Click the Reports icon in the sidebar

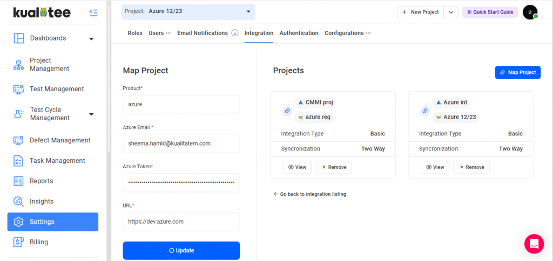pos(18,181)
